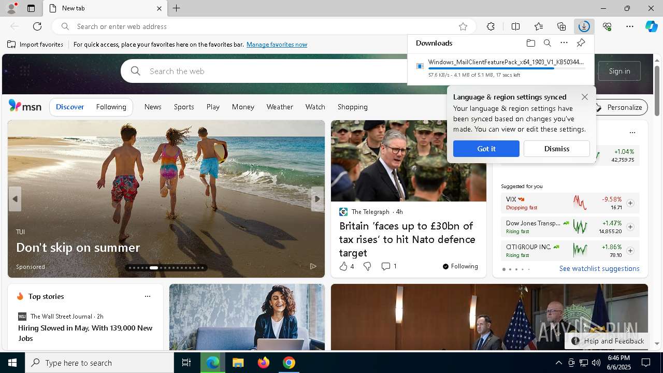Like the Telegraph article thumbs up
Image resolution: width=663 pixels, height=373 pixels.
343,266
